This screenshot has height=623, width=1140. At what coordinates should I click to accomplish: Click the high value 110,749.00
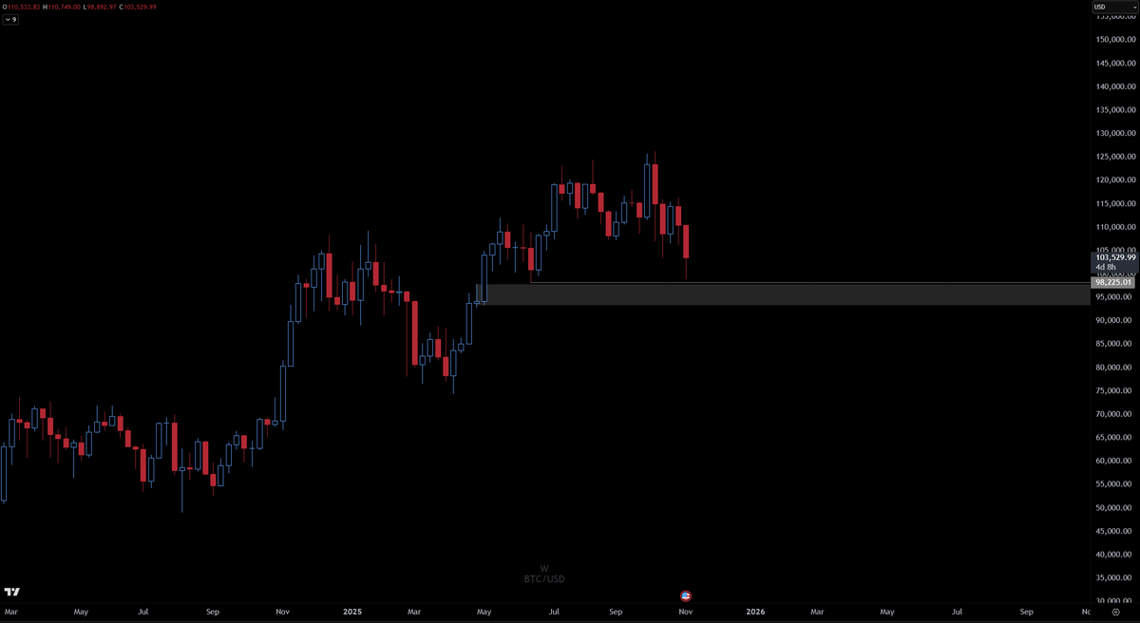(x=66, y=7)
